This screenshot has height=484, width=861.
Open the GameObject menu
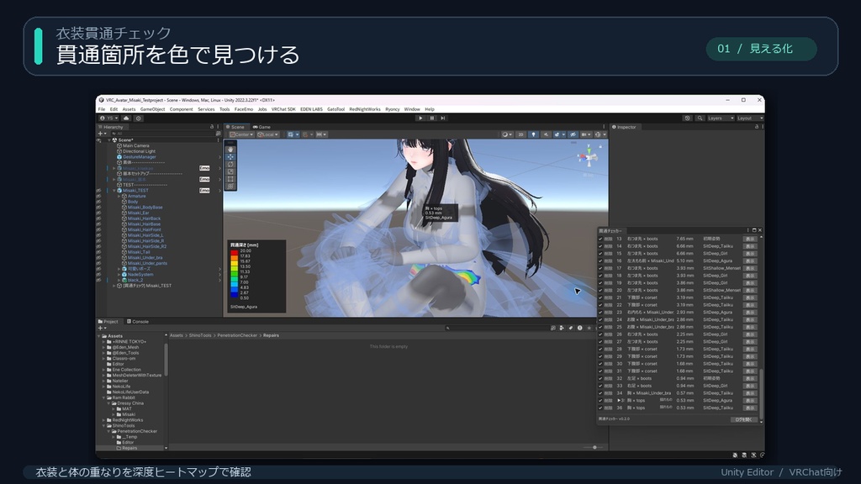[x=153, y=109]
